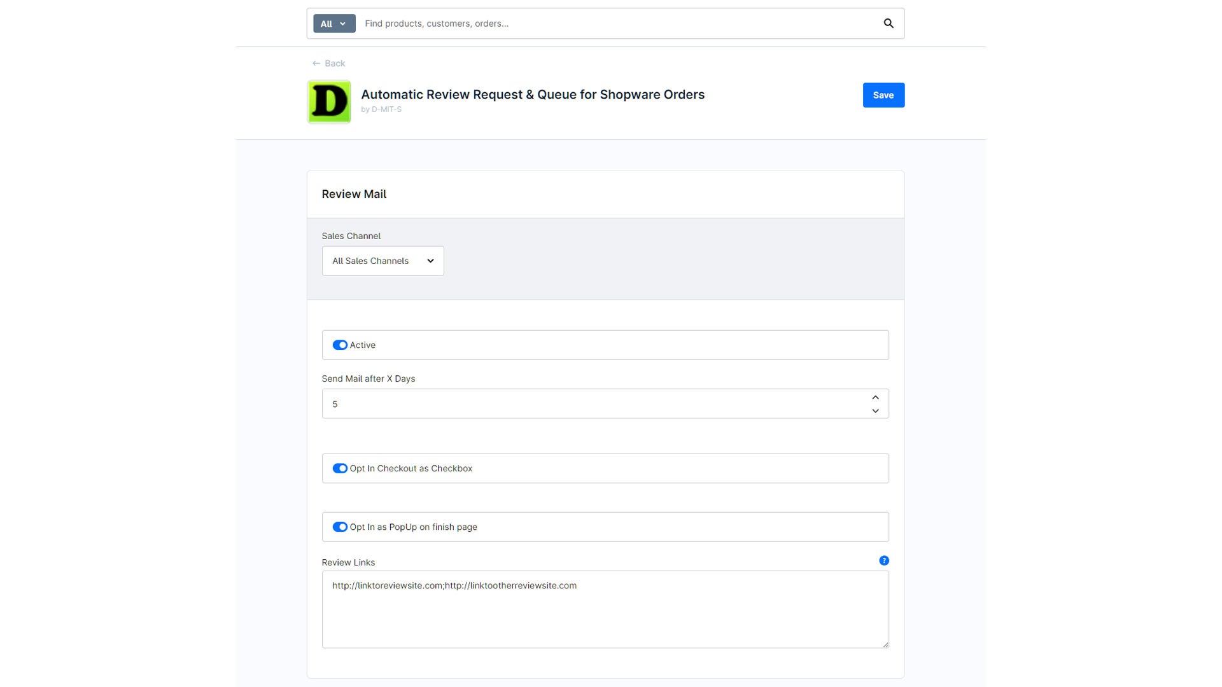Screen dimensions: 1222x687
Task: Toggle Opt In as PopUp on finish page
Action: (x=340, y=527)
